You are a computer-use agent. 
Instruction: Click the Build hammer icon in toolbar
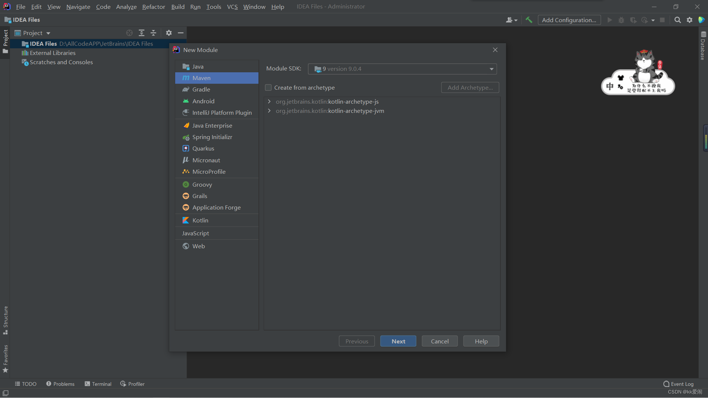coord(529,20)
